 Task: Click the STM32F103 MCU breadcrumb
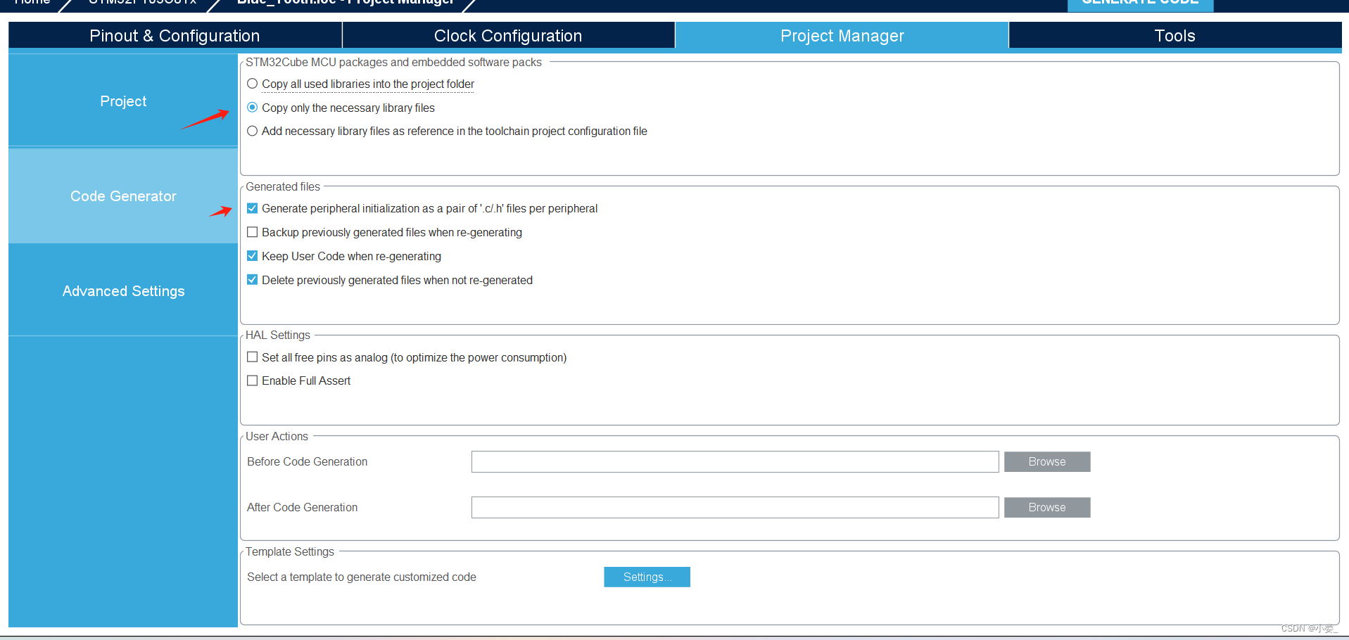click(x=142, y=3)
